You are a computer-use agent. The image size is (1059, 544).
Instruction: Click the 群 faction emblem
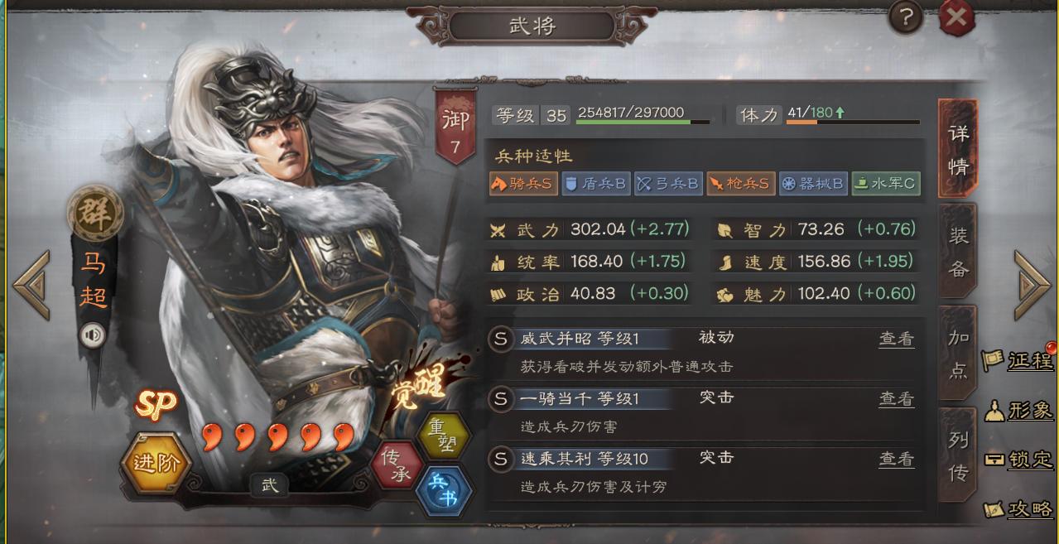(x=97, y=213)
